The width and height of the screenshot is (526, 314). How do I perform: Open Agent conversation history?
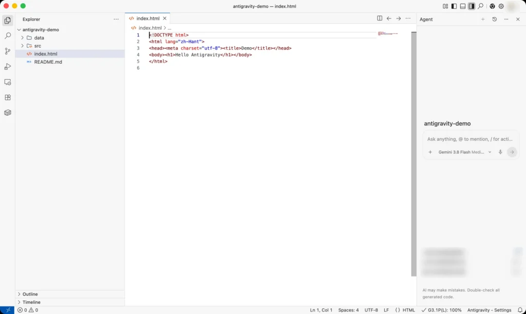pos(495,19)
